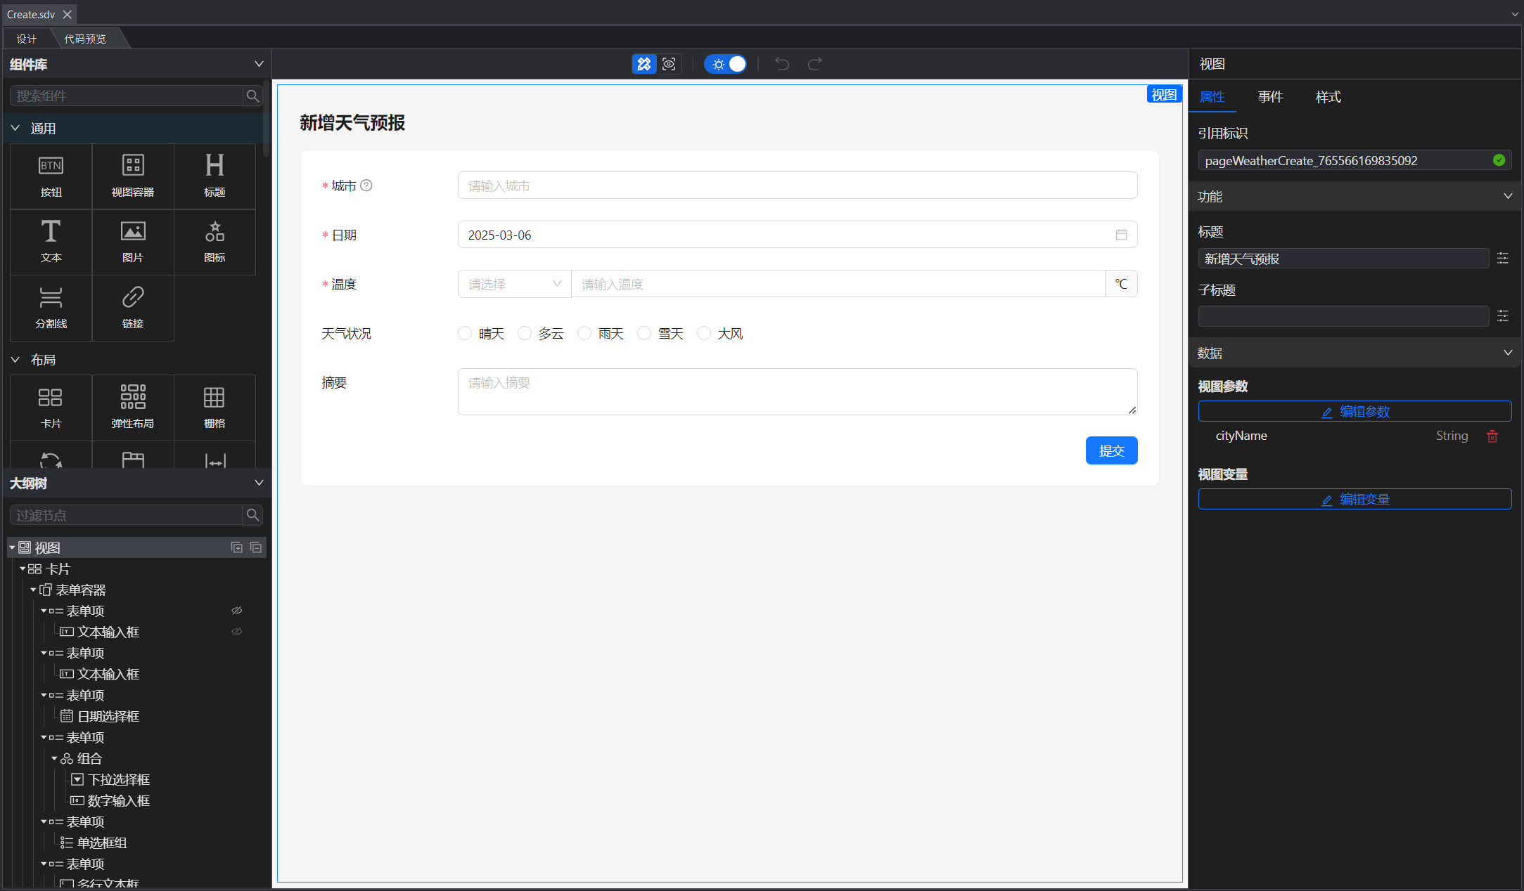Viewport: 1524px width, 891px height.
Task: Click the 编辑变量 button
Action: (x=1355, y=500)
